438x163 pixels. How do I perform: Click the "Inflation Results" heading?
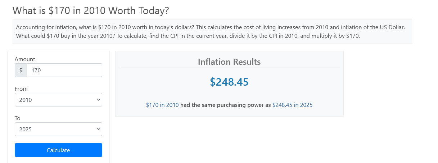point(229,62)
